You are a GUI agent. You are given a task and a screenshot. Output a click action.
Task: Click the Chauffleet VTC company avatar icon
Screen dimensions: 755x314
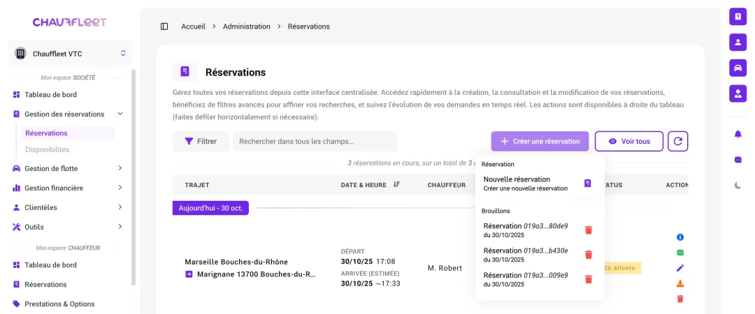(20, 53)
